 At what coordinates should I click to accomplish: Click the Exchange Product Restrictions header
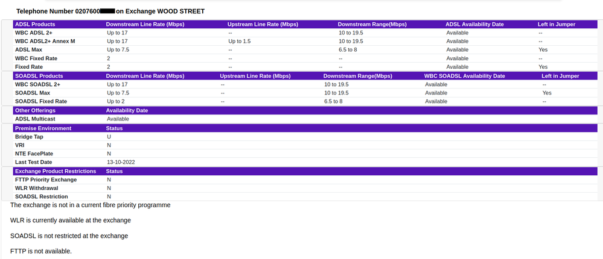click(55, 171)
